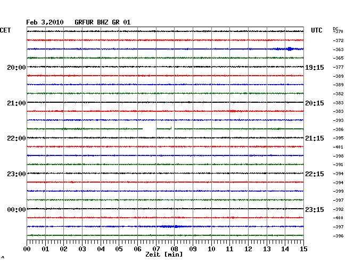
Task: Select minute tick label 15
Action: point(303,249)
